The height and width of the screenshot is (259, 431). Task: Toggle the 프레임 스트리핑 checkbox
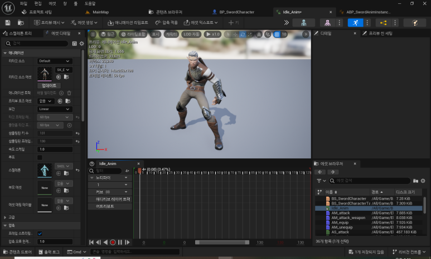40,233
